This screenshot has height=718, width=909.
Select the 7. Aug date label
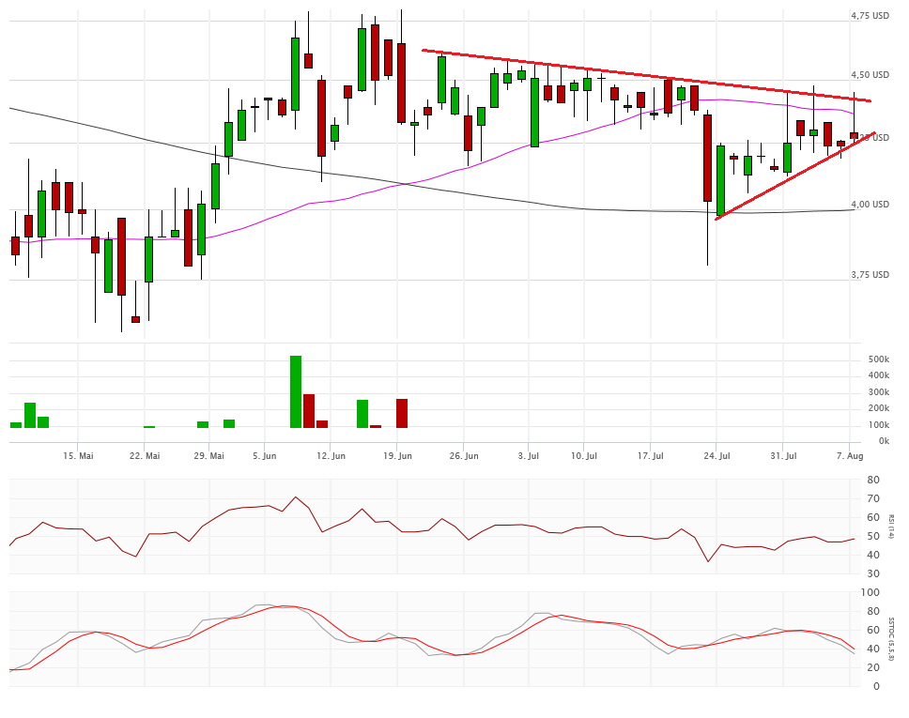pos(849,456)
